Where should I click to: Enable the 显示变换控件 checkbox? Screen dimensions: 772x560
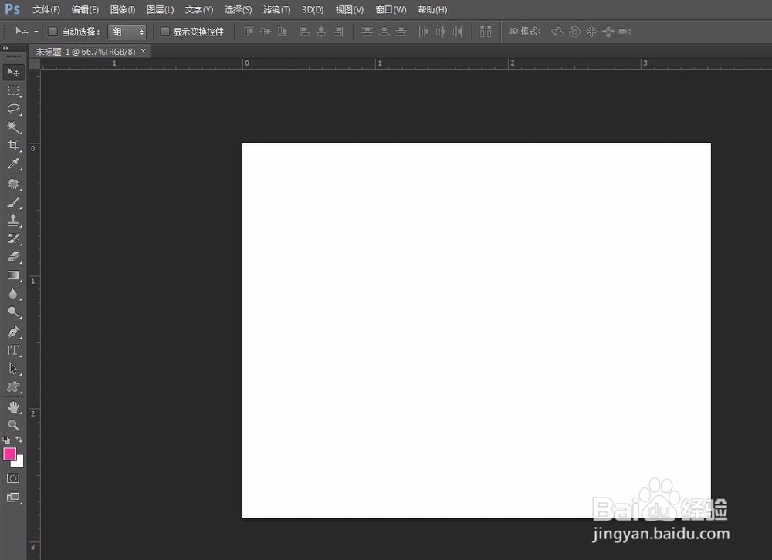[x=165, y=32]
